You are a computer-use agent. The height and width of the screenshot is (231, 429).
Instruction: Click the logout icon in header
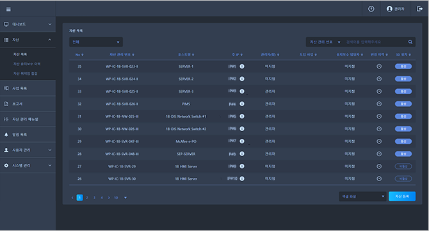[x=419, y=9]
